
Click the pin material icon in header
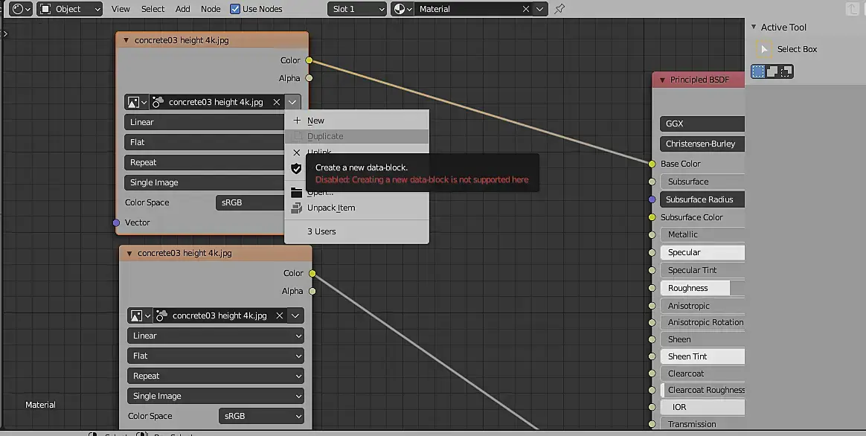559,9
